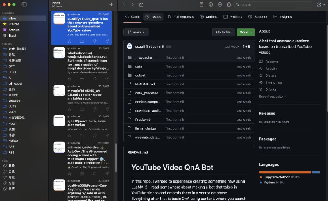Add a new link with plus icon
Screen dimensions: 328x201
tap(111, 5)
